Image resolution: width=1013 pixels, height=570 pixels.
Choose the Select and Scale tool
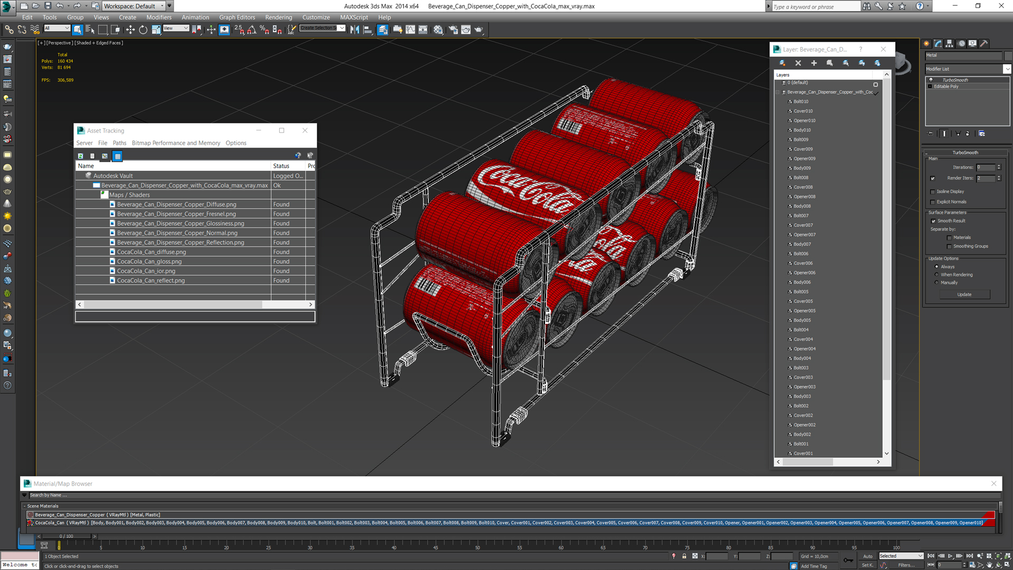pyautogui.click(x=156, y=30)
